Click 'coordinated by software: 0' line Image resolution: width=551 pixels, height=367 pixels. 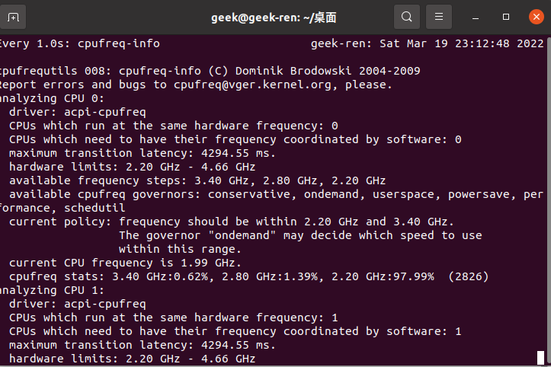click(x=235, y=139)
